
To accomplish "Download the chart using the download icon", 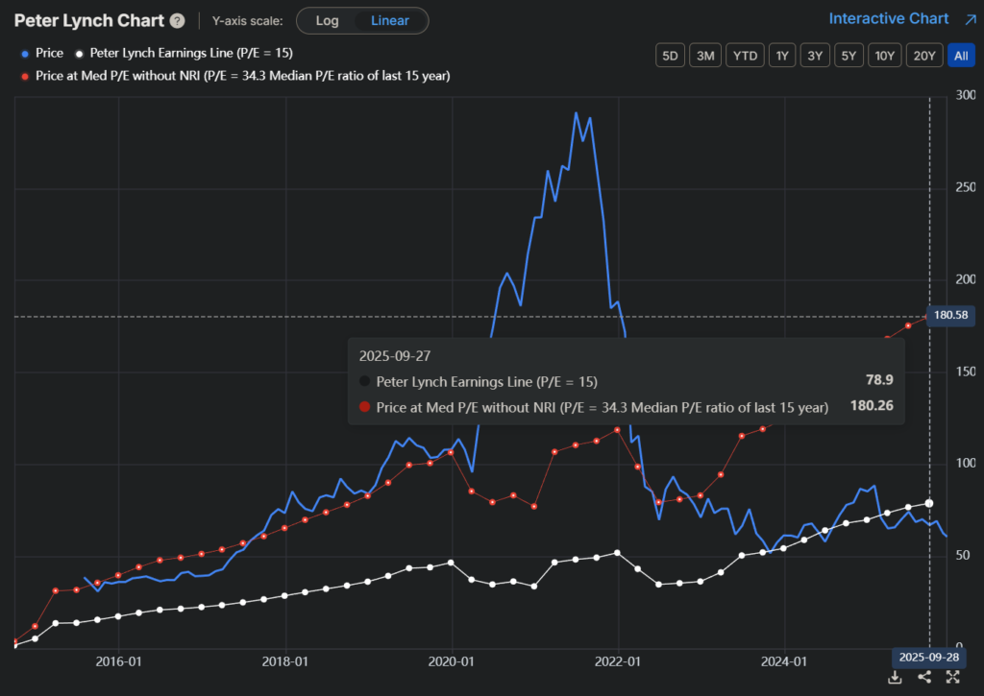I will [x=895, y=678].
